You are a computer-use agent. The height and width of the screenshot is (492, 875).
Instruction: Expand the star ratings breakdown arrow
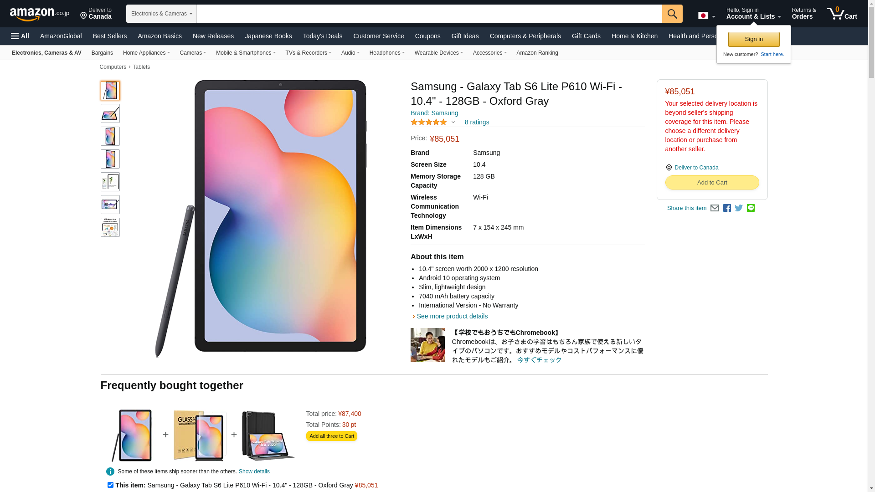pyautogui.click(x=453, y=122)
